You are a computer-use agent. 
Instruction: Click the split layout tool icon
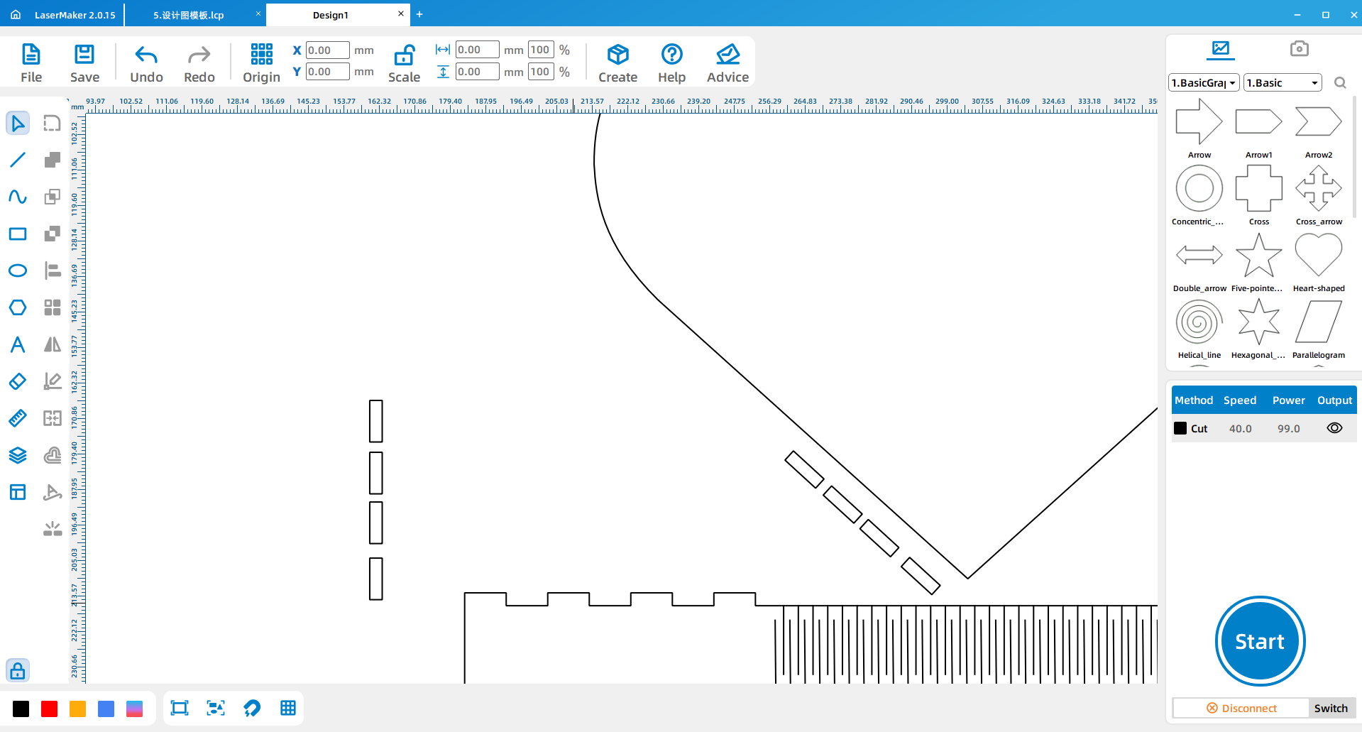[52, 418]
